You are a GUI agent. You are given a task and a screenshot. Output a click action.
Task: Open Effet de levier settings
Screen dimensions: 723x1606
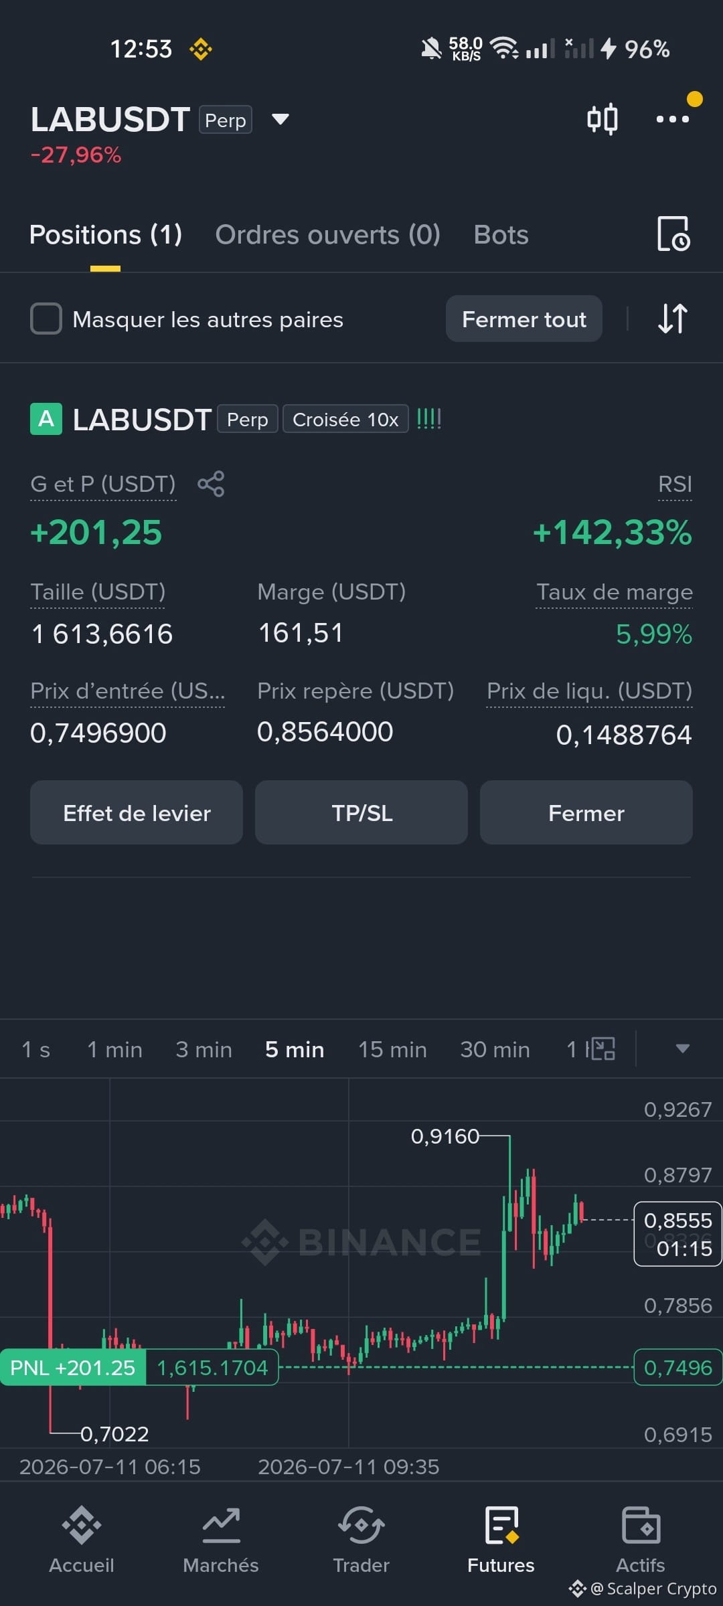tap(137, 812)
